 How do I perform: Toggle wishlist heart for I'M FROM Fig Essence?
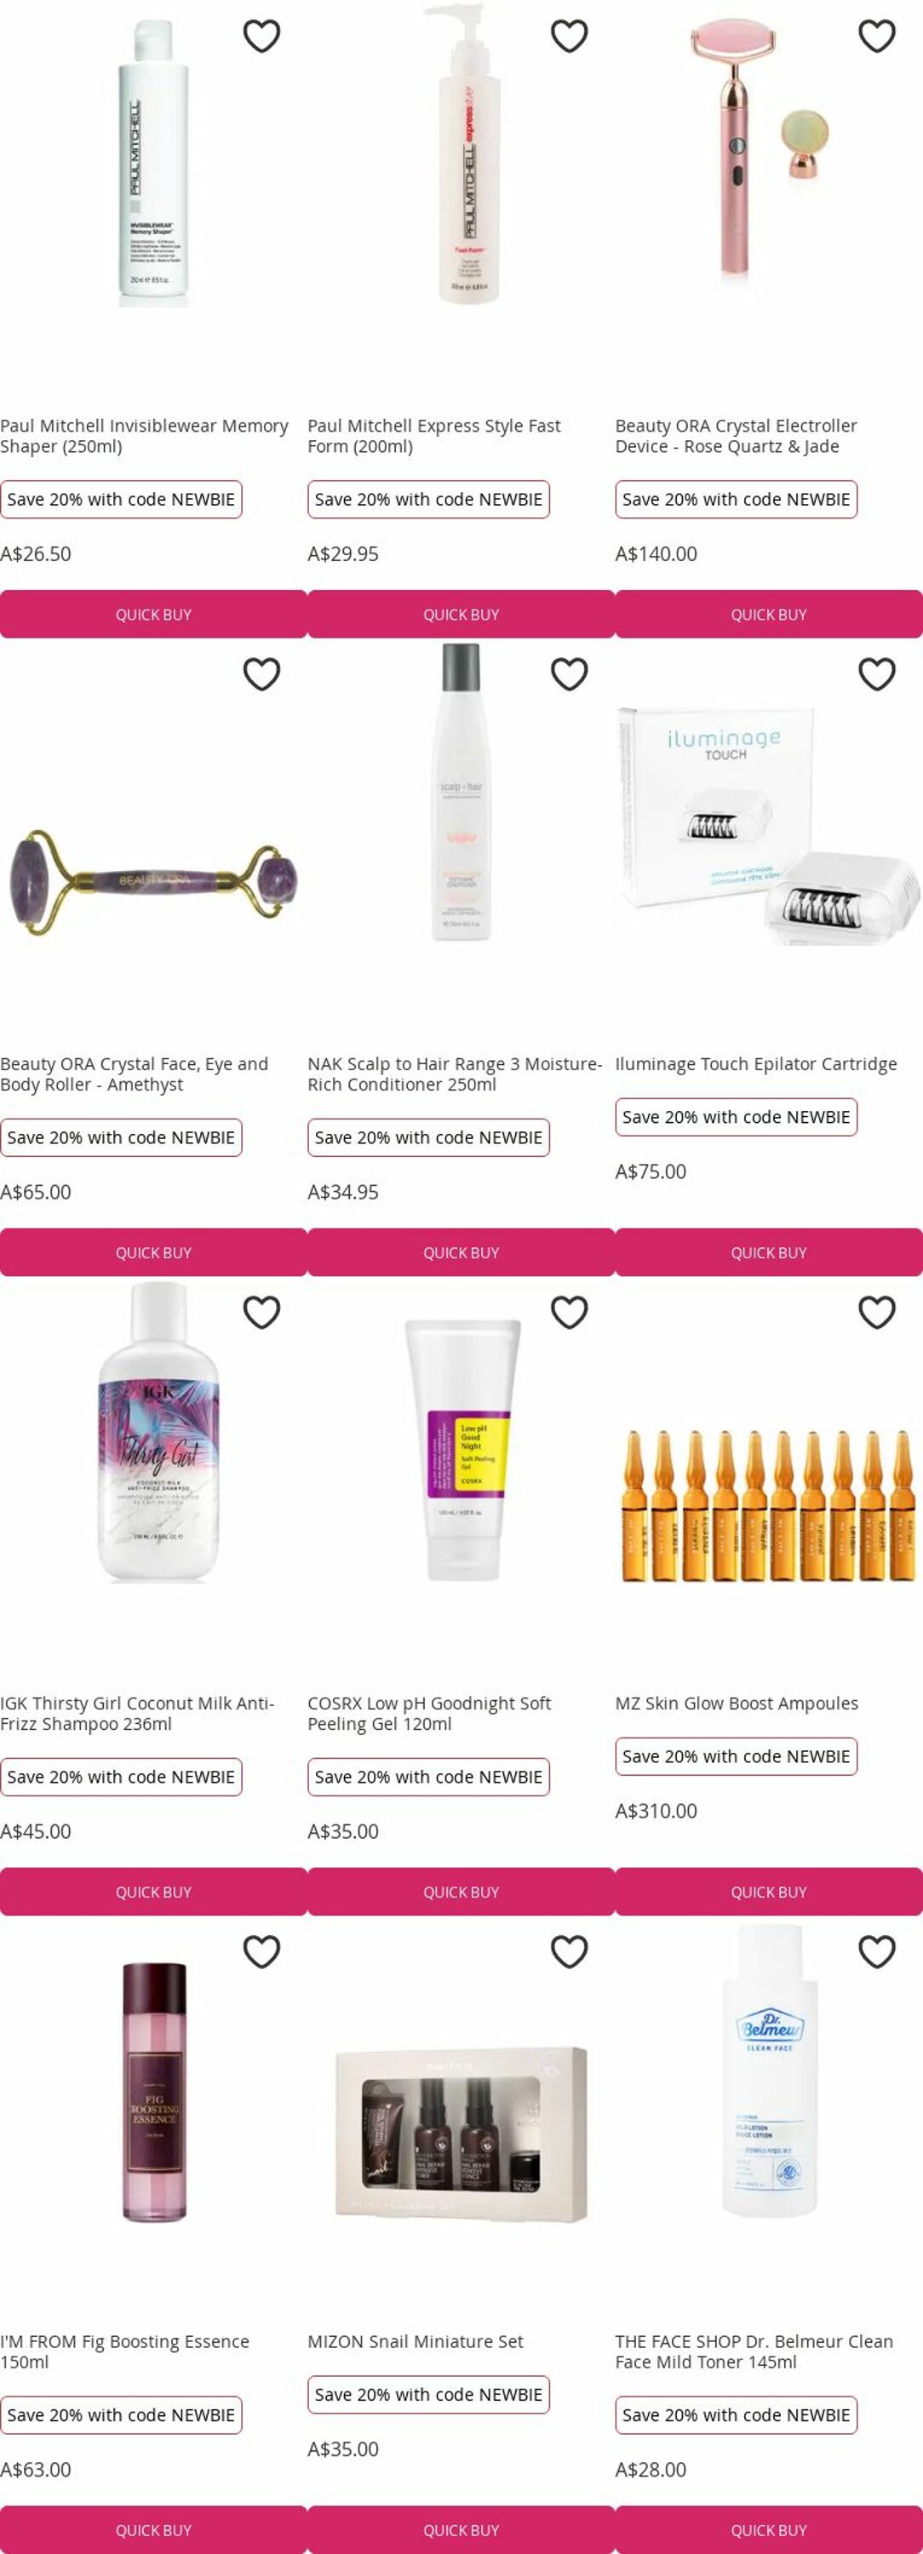261,1951
